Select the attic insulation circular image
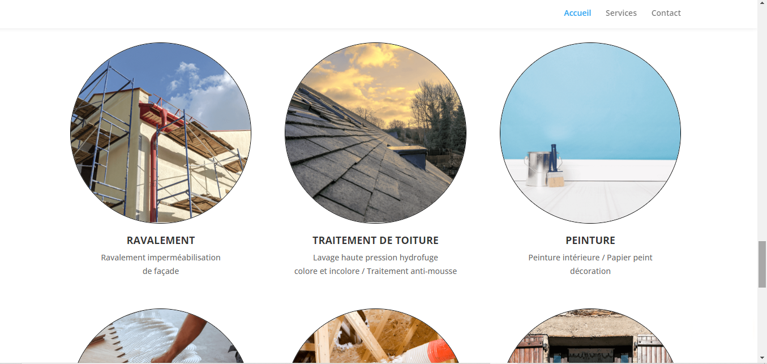 pyautogui.click(x=375, y=336)
